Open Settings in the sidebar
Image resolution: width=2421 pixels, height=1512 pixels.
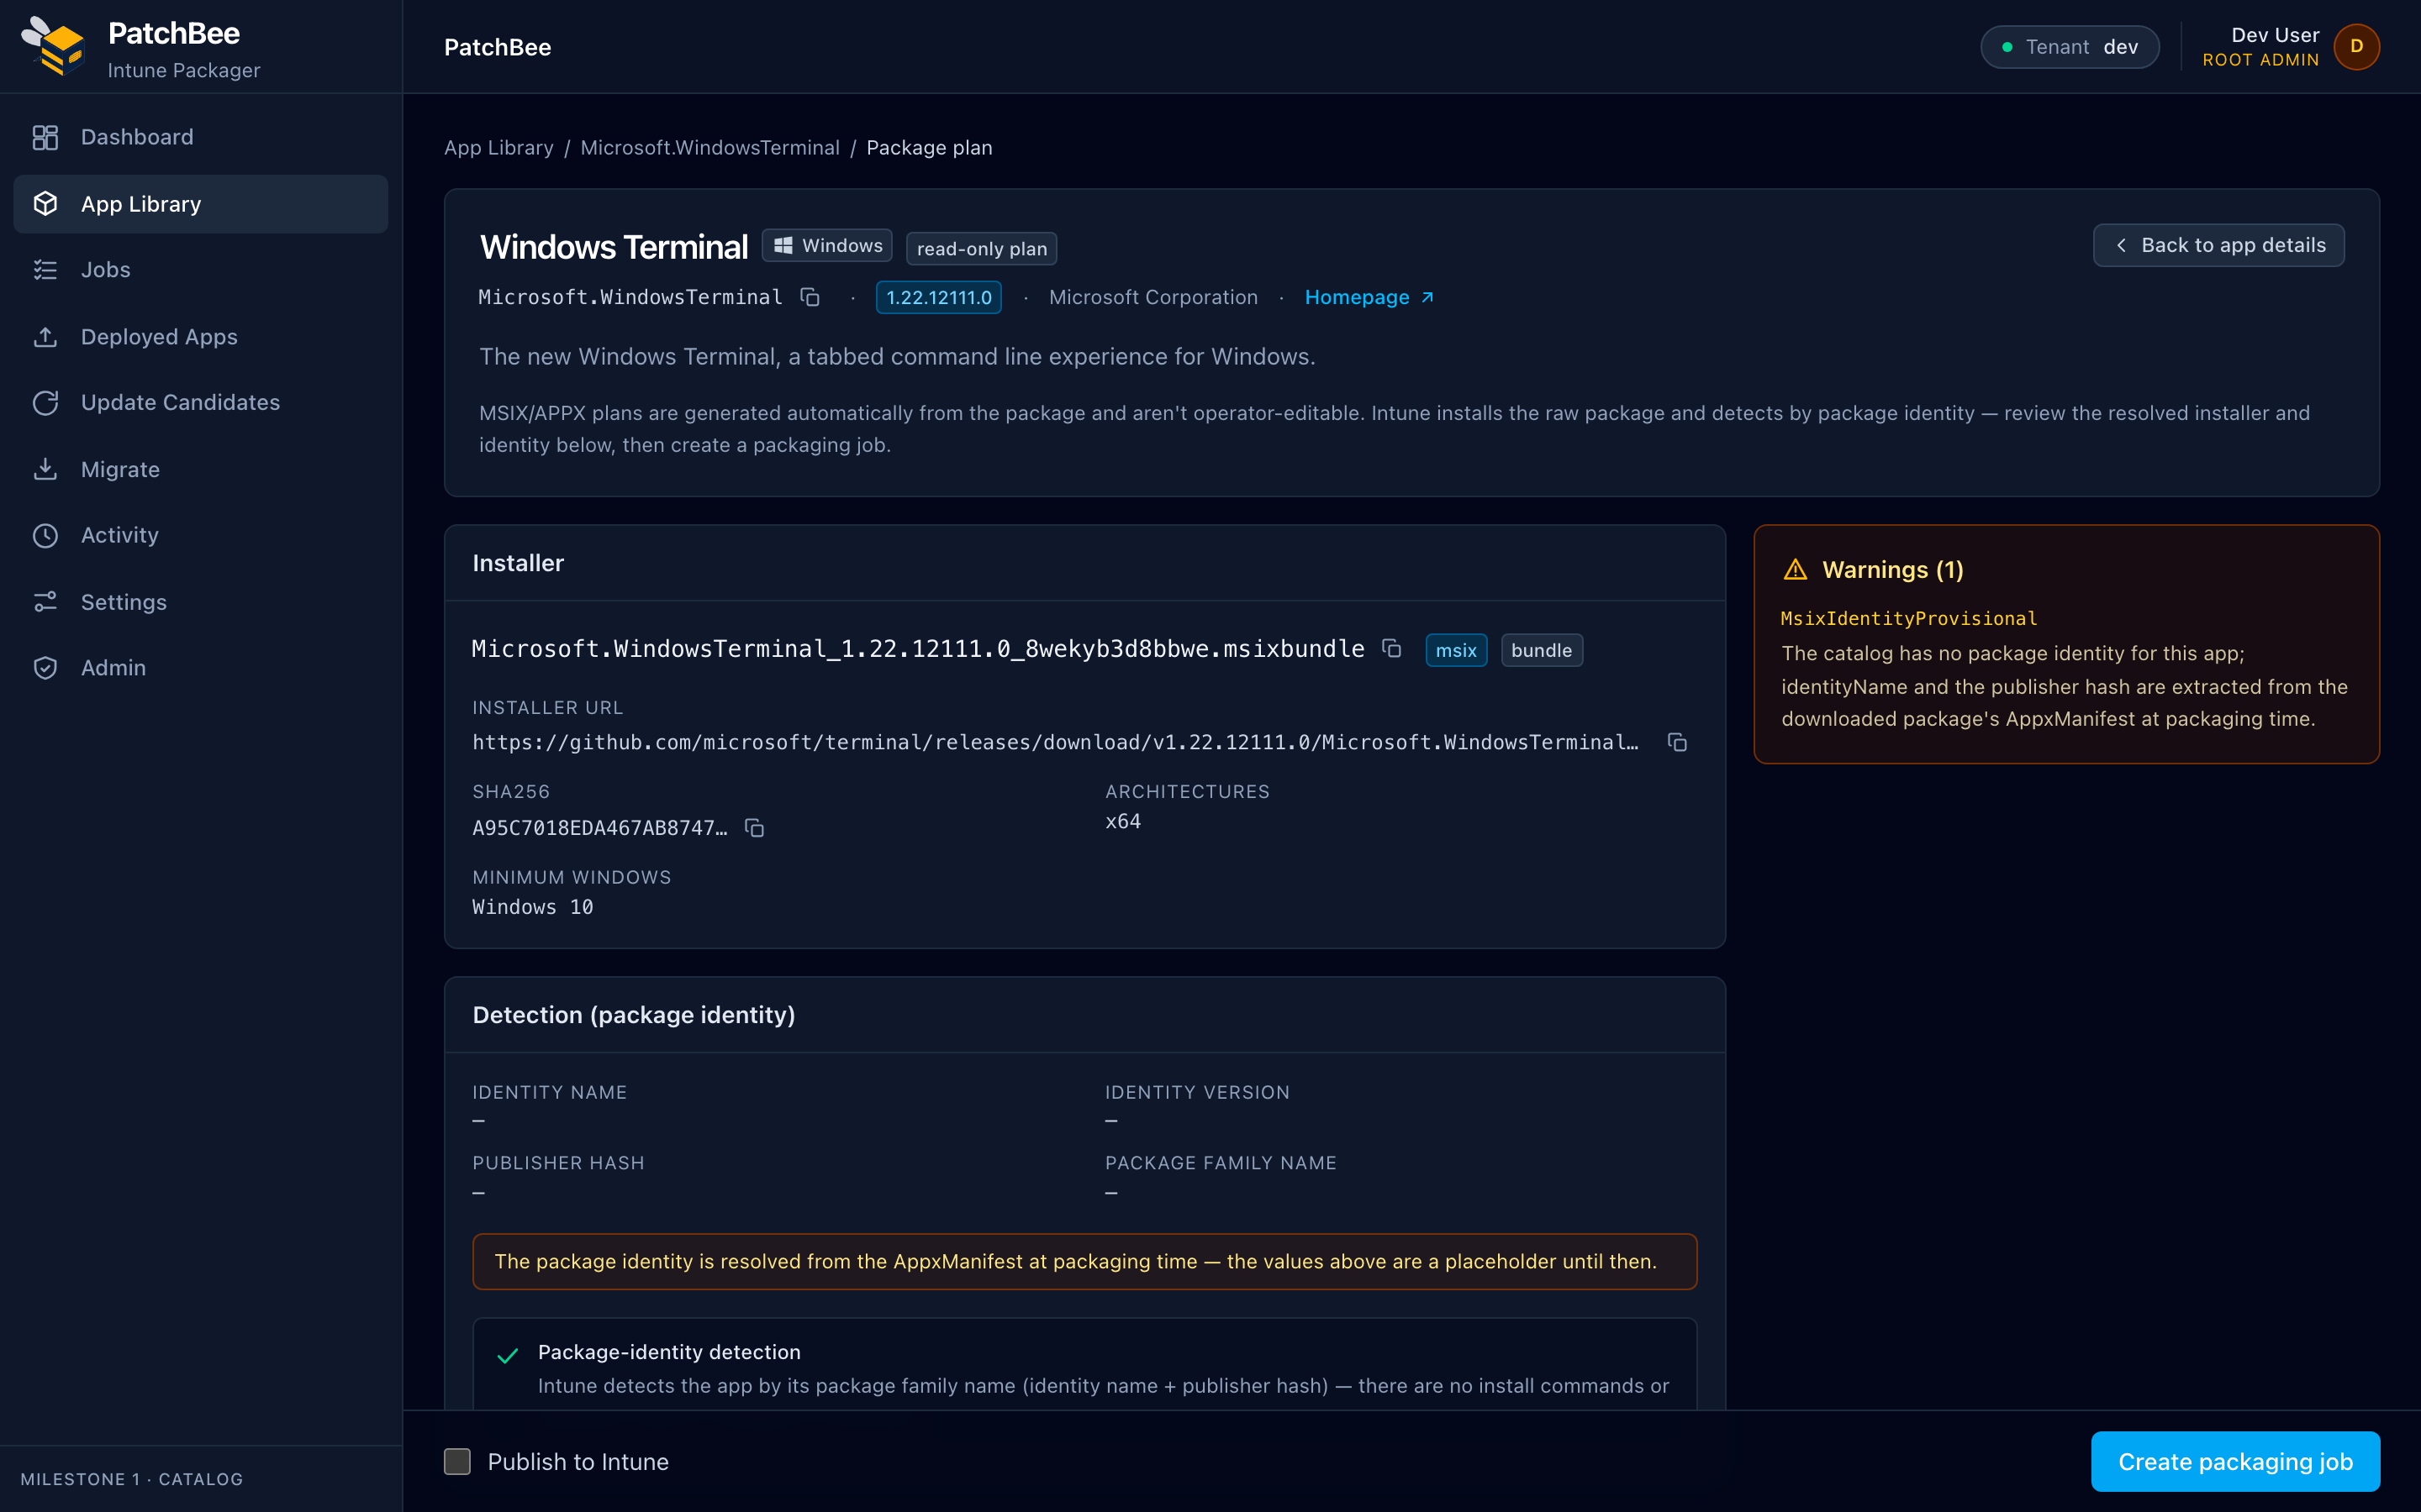200,602
